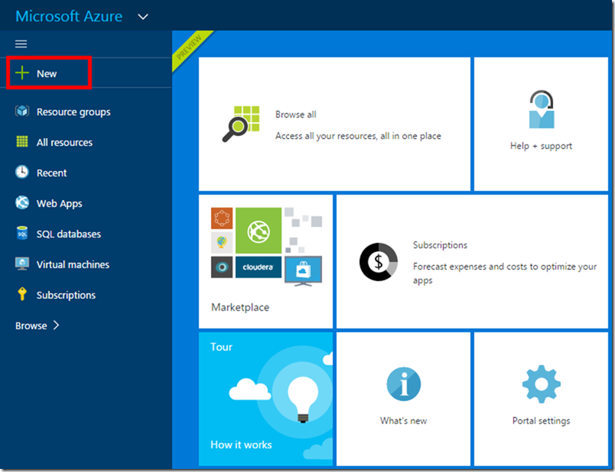This screenshot has height=472, width=615.
Task: Click the Subscriptions key icon
Action: click(x=22, y=294)
